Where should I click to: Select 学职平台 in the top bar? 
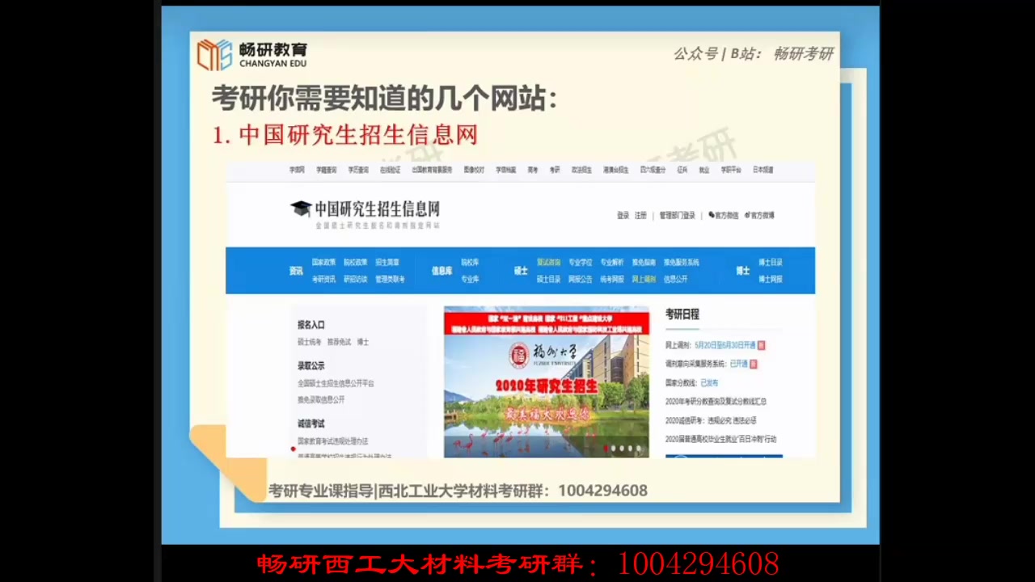pyautogui.click(x=731, y=171)
